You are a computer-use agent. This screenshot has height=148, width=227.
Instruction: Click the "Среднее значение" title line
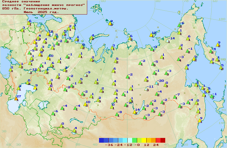[20, 1]
